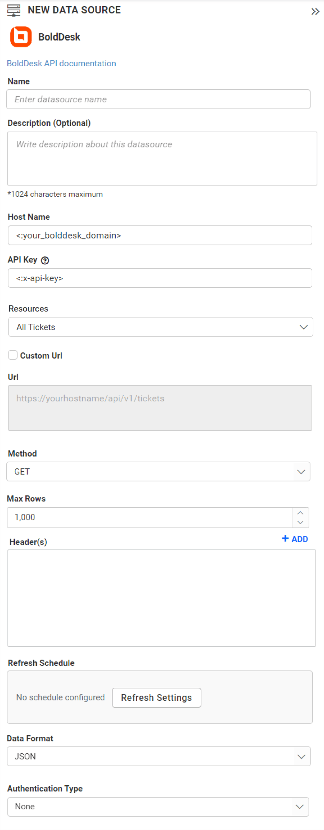Click the 'NEW DATA SOURCE' heading
Image resolution: width=324 pixels, height=830 pixels.
(74, 10)
